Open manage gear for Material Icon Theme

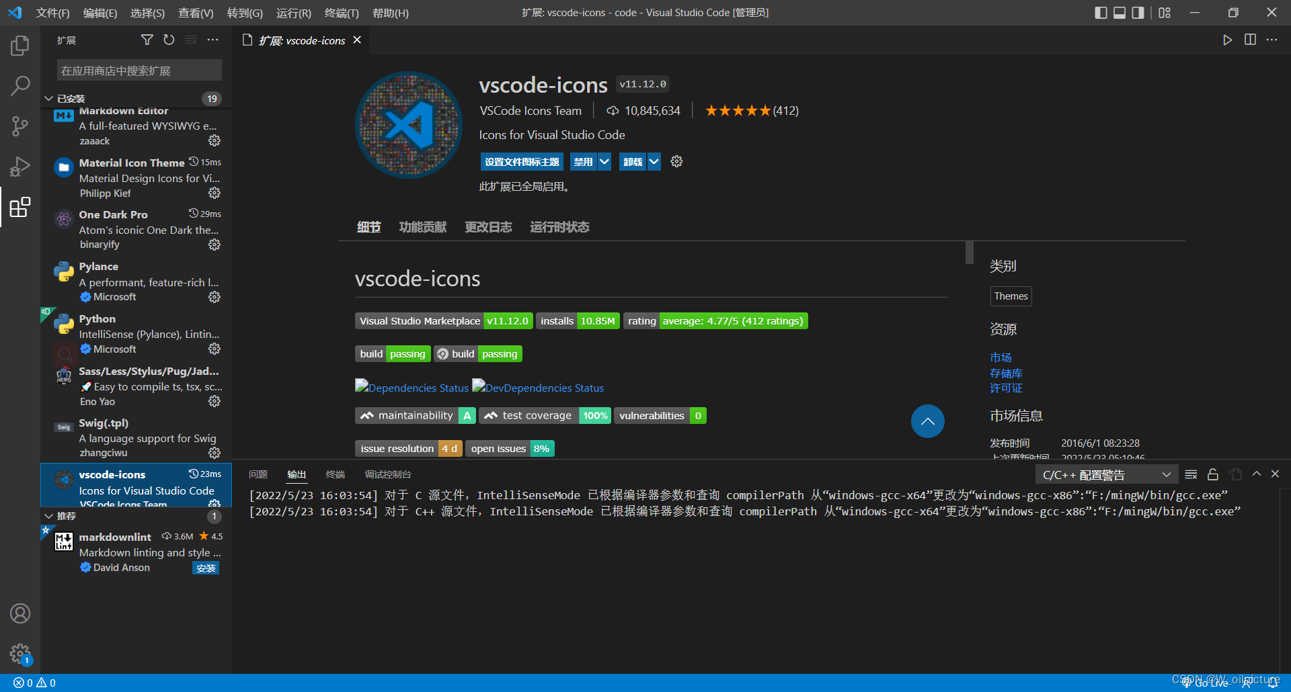(x=214, y=193)
